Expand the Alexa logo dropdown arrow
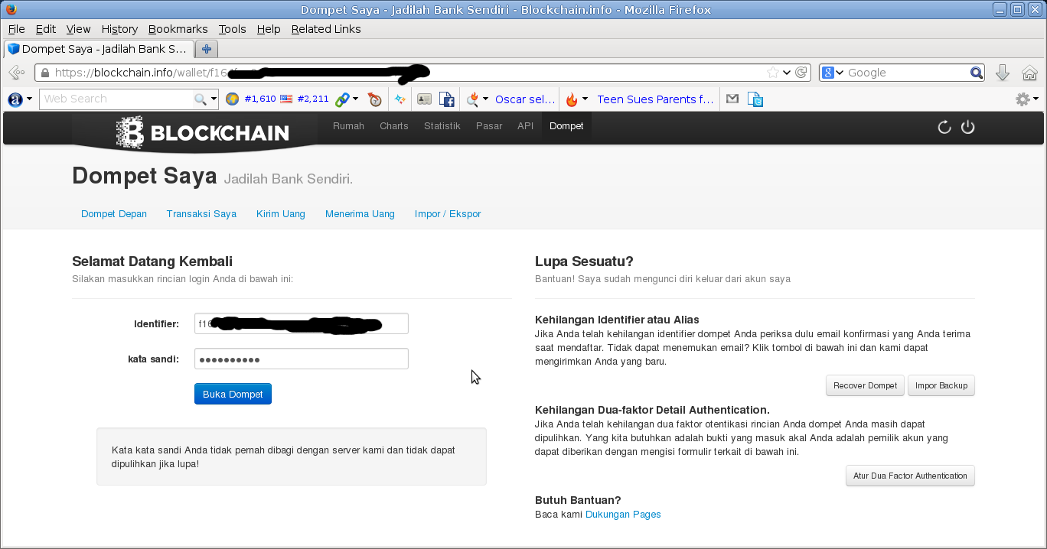Image resolution: width=1047 pixels, height=549 pixels. 30,99
